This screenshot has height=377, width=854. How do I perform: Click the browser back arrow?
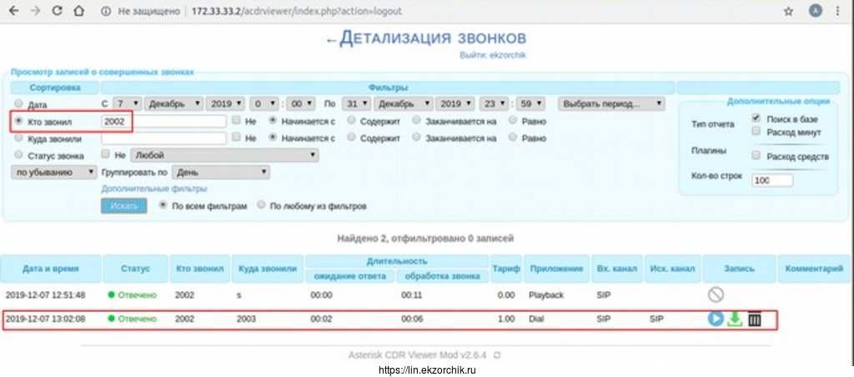click(x=14, y=13)
